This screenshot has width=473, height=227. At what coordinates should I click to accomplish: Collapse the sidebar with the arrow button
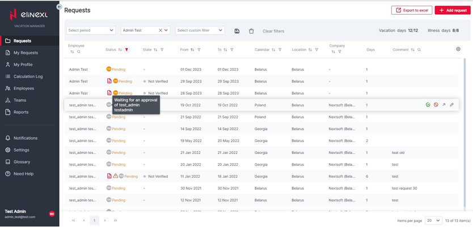60,7
